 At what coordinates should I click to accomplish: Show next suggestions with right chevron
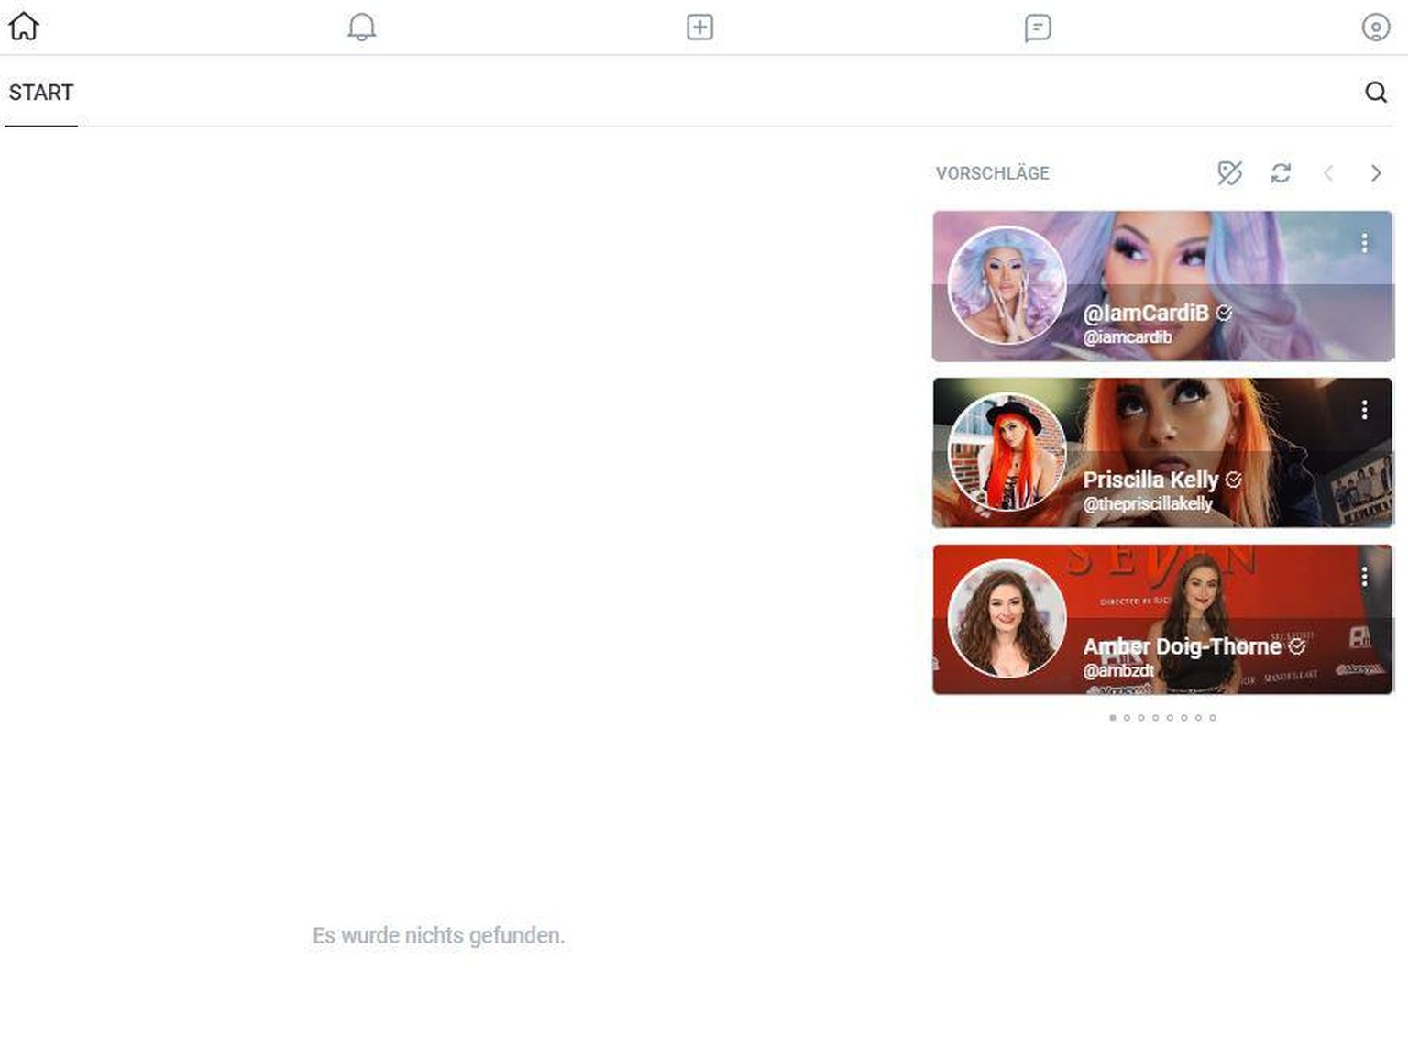pos(1375,173)
